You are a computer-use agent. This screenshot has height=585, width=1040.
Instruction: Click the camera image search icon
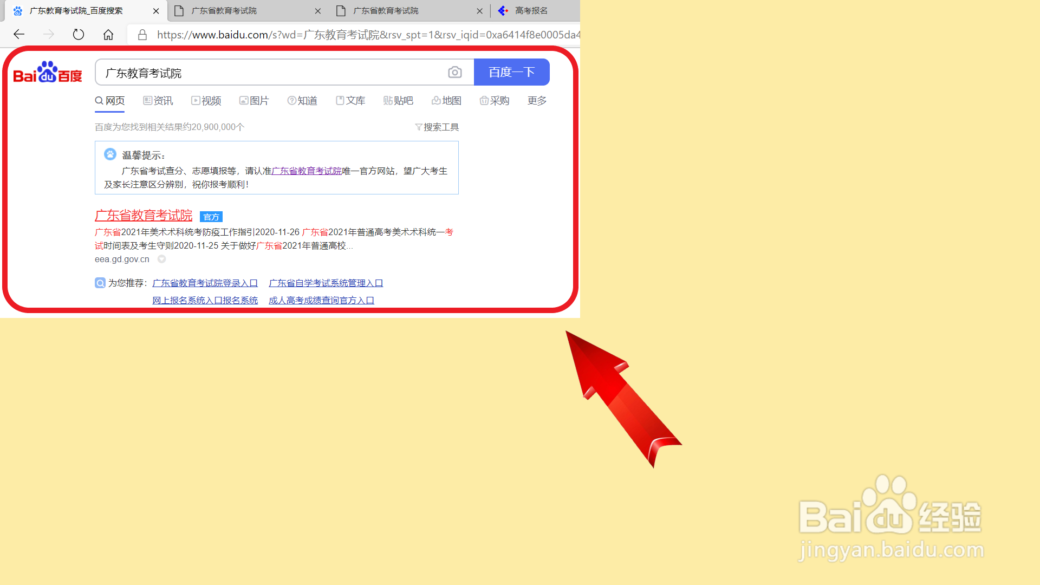tap(455, 72)
